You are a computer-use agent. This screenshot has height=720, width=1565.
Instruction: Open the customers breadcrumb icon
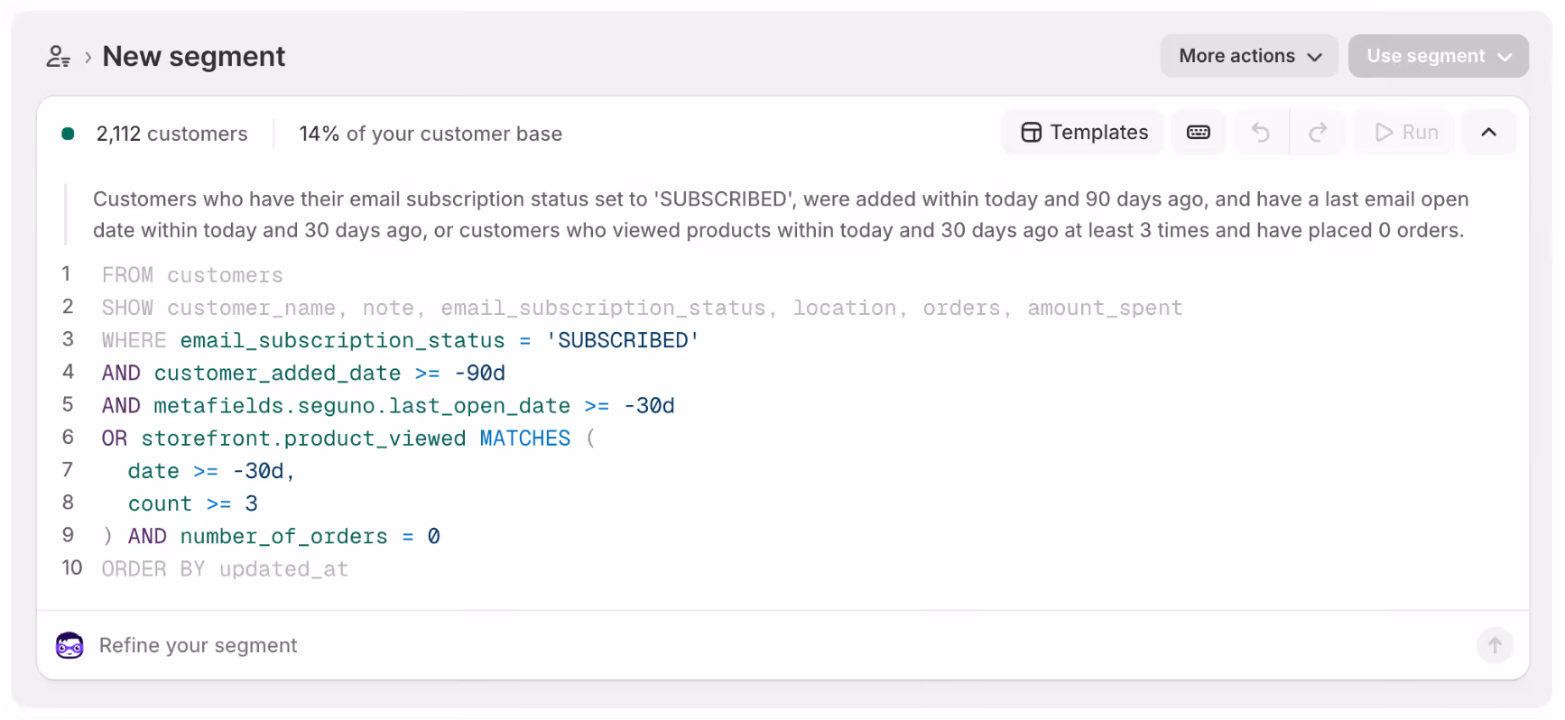[x=59, y=57]
